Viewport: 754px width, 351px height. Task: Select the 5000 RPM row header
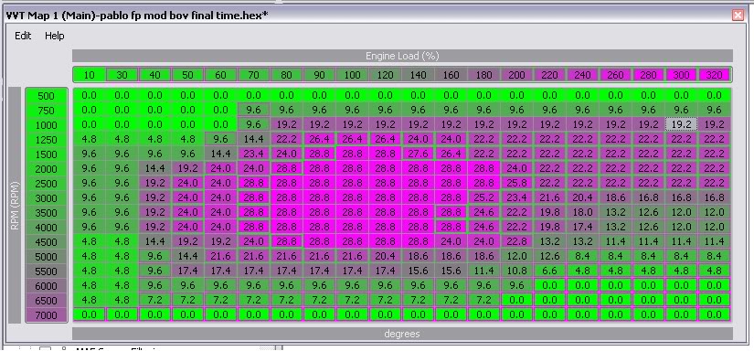[x=47, y=257]
